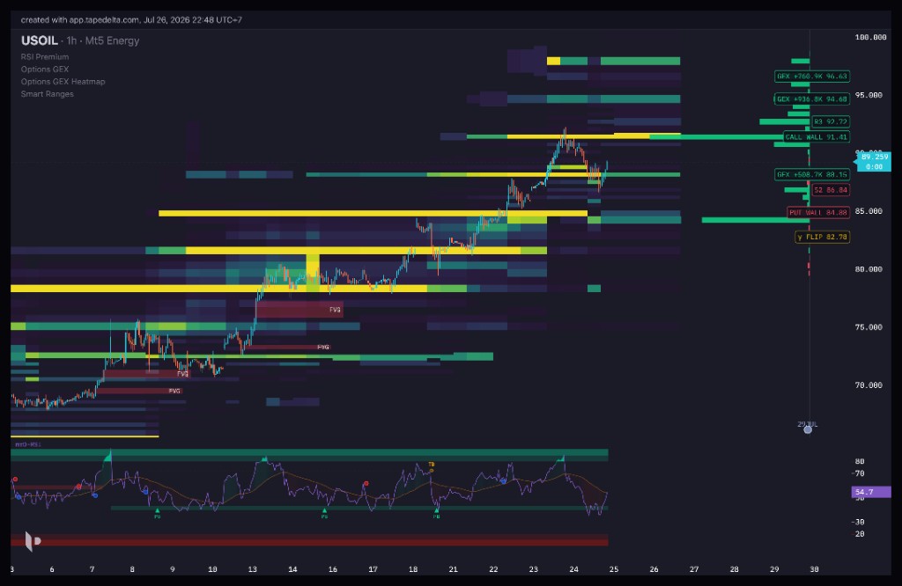Click date 17 on the time axis
902x586 pixels.
tap(373, 569)
